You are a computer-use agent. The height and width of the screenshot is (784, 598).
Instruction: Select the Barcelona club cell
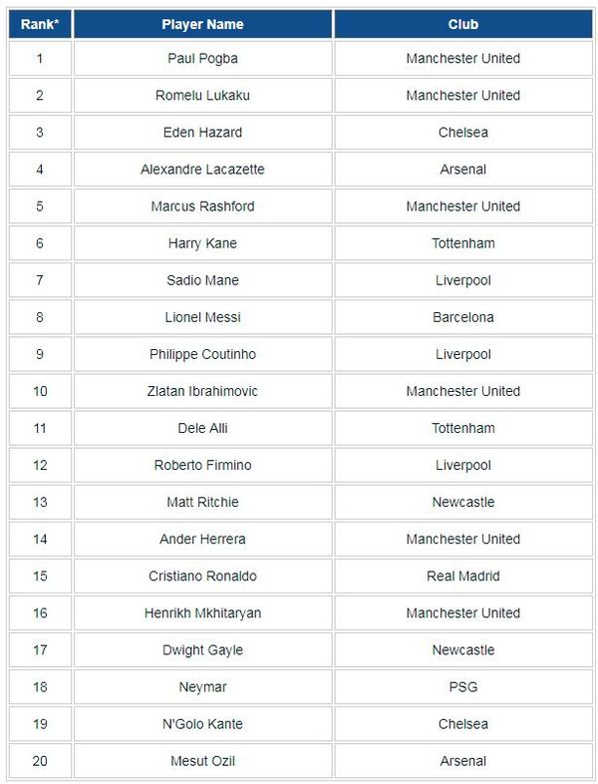[463, 317]
